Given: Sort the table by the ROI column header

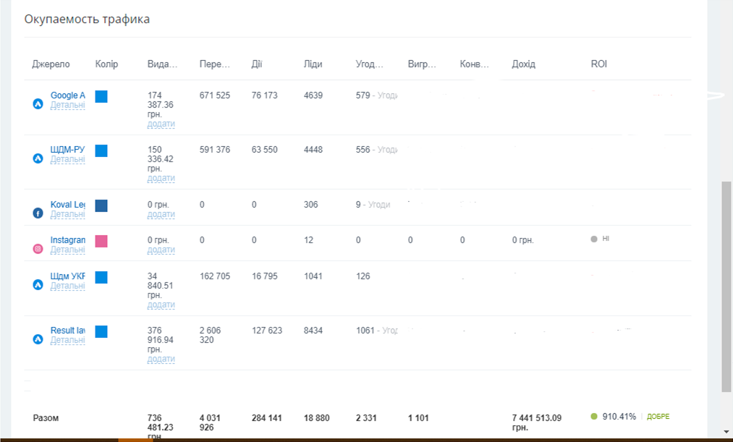Looking at the screenshot, I should click(598, 64).
